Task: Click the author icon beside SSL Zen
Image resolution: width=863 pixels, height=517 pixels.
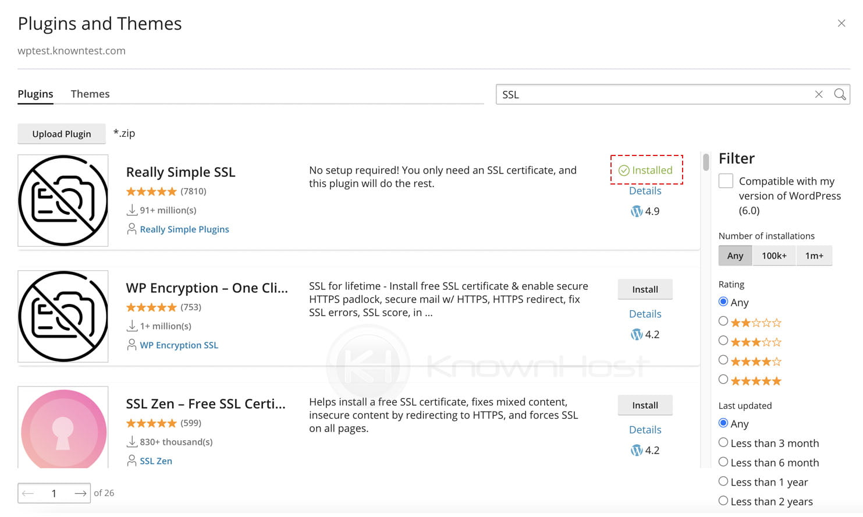Action: click(132, 460)
